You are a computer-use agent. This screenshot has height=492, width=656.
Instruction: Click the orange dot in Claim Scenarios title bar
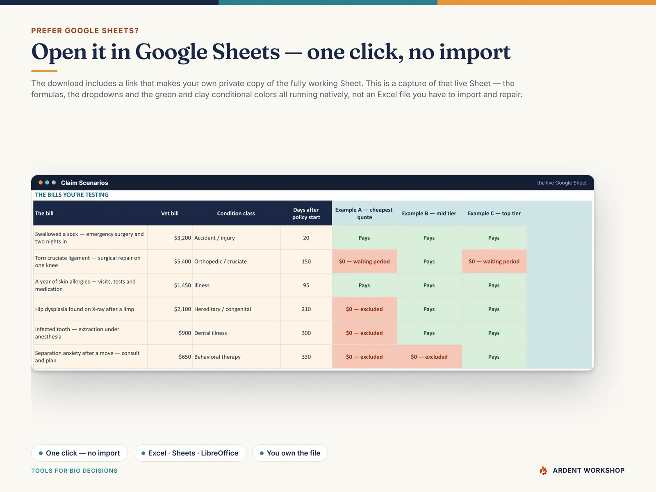pos(41,182)
